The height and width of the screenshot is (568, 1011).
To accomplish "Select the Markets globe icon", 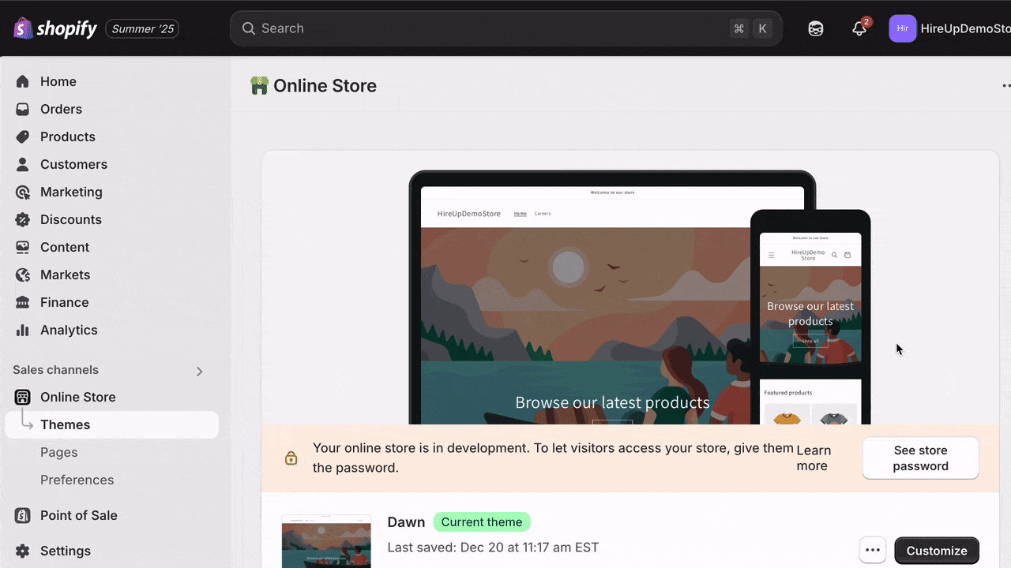I will pyautogui.click(x=23, y=275).
